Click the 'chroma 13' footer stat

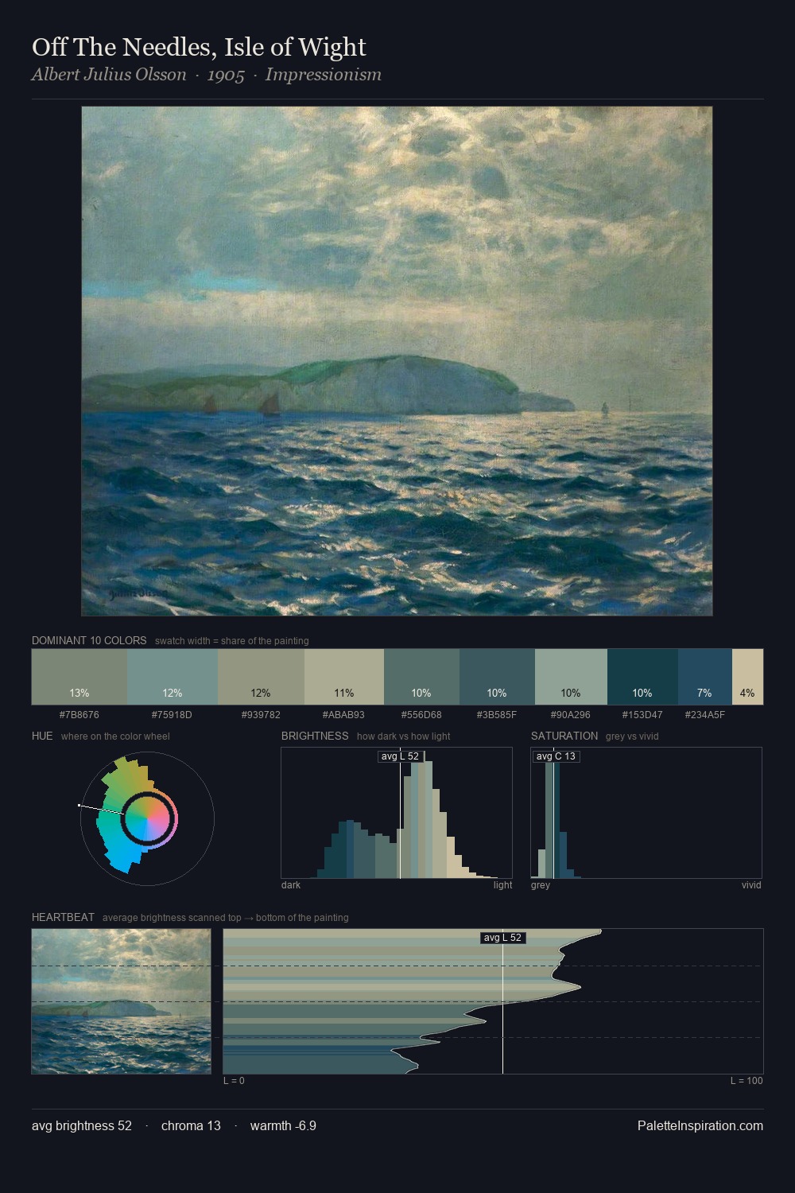pos(191,1125)
